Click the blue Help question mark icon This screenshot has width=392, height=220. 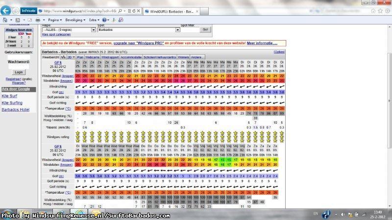[104, 20]
